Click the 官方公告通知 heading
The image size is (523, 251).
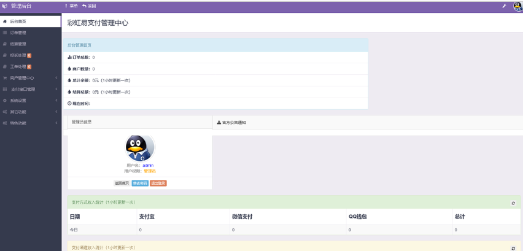click(231, 122)
